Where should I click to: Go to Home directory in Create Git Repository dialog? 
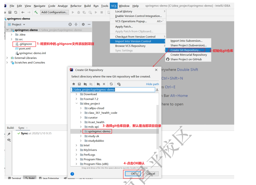coord(74,84)
